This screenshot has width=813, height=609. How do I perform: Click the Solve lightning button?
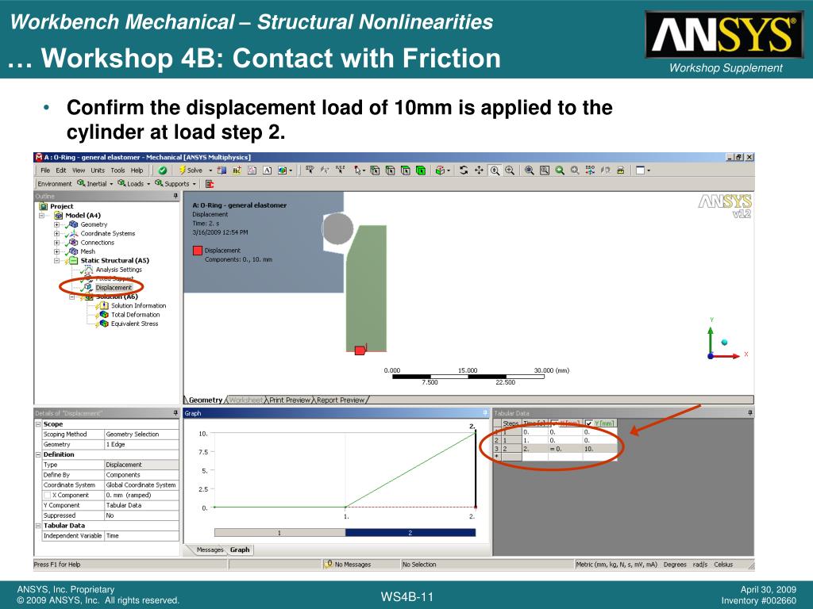pos(191,170)
